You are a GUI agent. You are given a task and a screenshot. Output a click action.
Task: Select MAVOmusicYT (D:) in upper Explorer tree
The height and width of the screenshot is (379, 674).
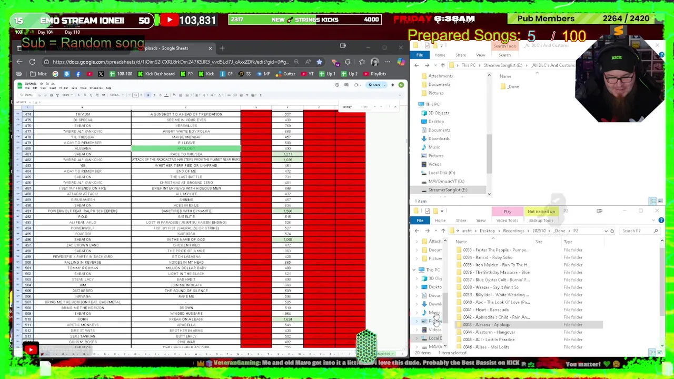click(446, 181)
